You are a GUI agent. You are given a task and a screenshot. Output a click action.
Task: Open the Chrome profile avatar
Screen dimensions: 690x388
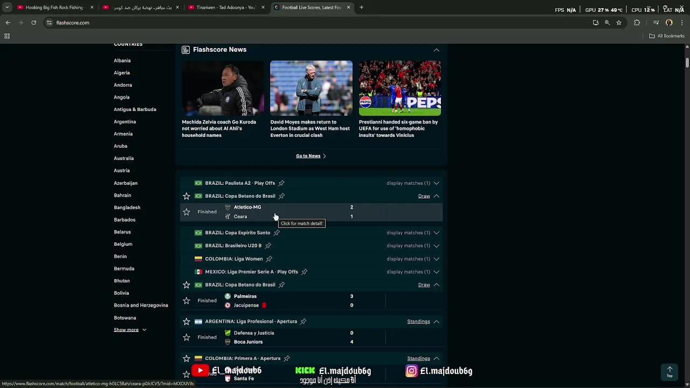(x=669, y=23)
